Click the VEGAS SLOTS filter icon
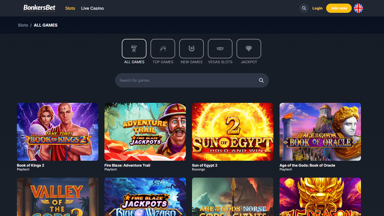The image size is (384, 216). (220, 48)
